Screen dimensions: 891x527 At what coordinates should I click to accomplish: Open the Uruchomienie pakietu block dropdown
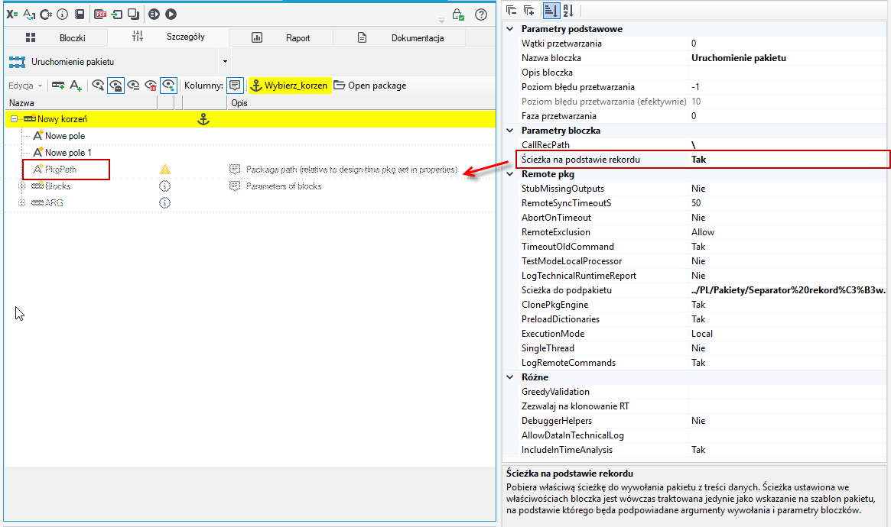[x=225, y=62]
